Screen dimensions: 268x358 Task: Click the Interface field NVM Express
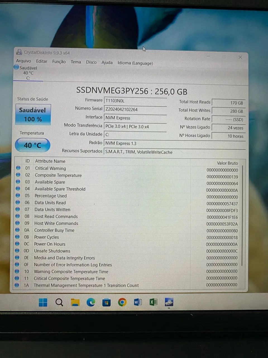pyautogui.click(x=135, y=118)
